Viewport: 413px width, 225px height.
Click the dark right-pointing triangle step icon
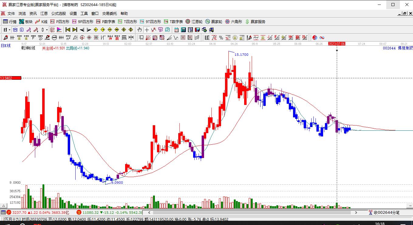[x=89, y=30]
